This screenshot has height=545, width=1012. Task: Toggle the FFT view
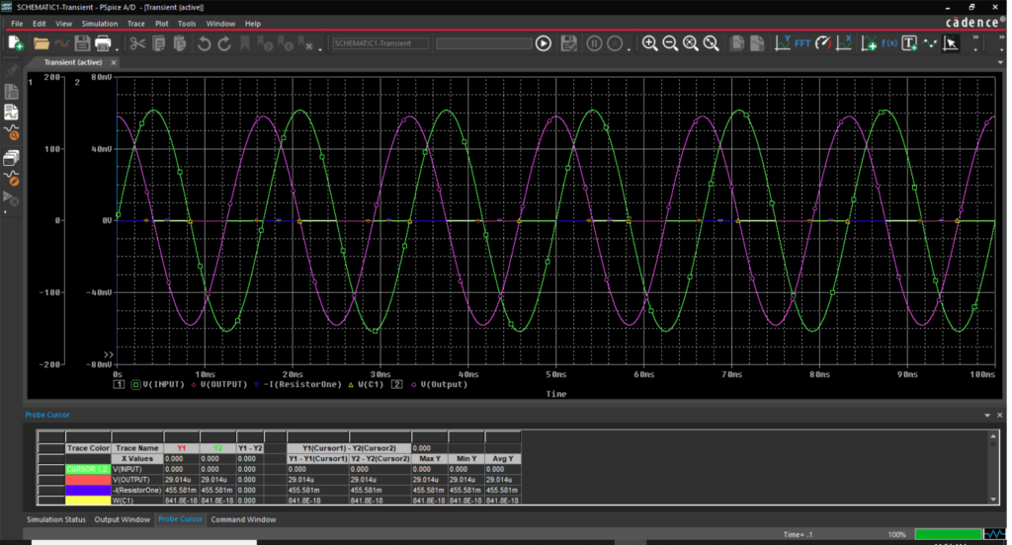click(x=802, y=43)
